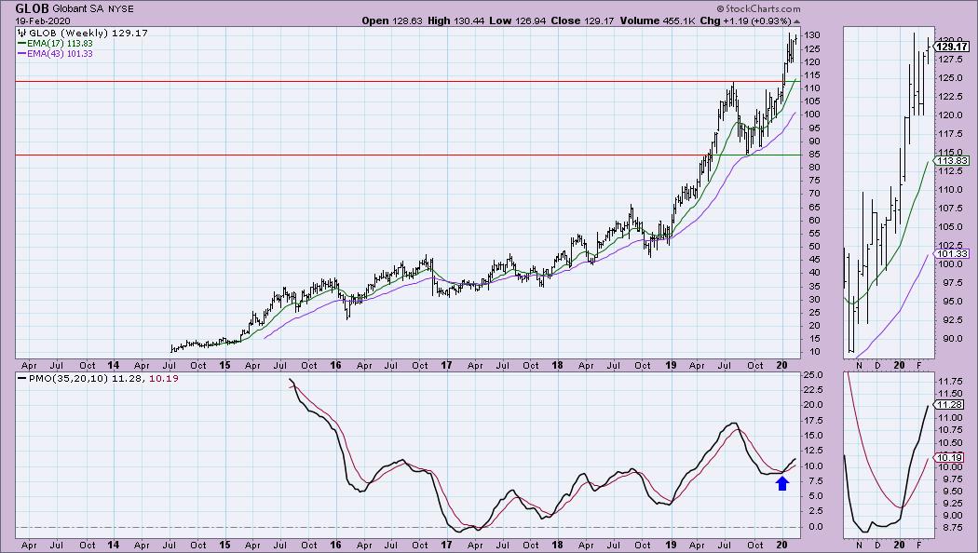Click the 25.0 label on PMO axis
Viewport: 978px width, 553px height.
(x=813, y=375)
